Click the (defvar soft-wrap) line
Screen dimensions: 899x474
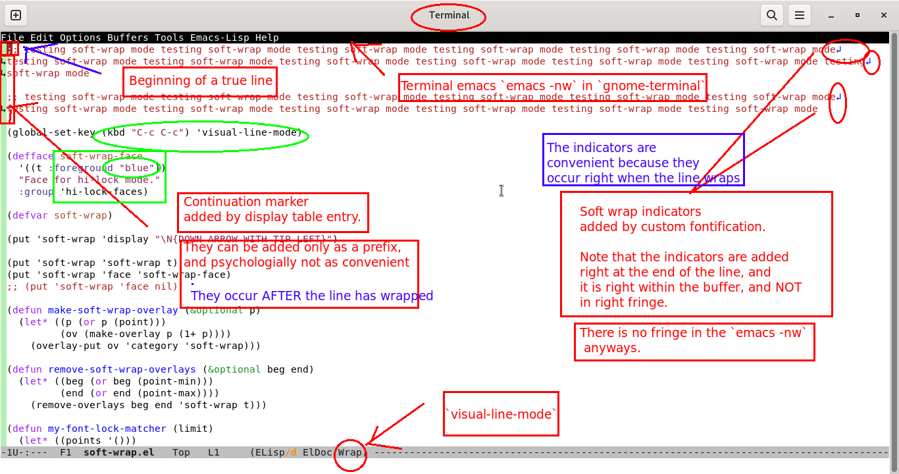(x=60, y=215)
